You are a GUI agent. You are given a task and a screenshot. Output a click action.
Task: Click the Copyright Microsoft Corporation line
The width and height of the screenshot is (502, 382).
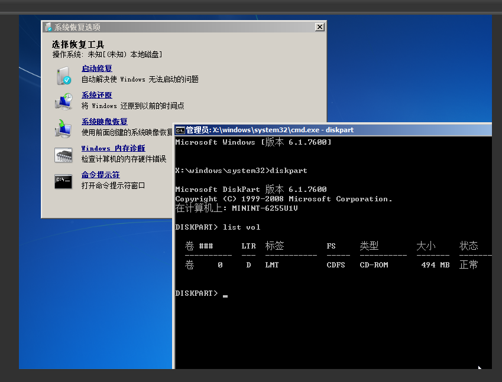(284, 199)
